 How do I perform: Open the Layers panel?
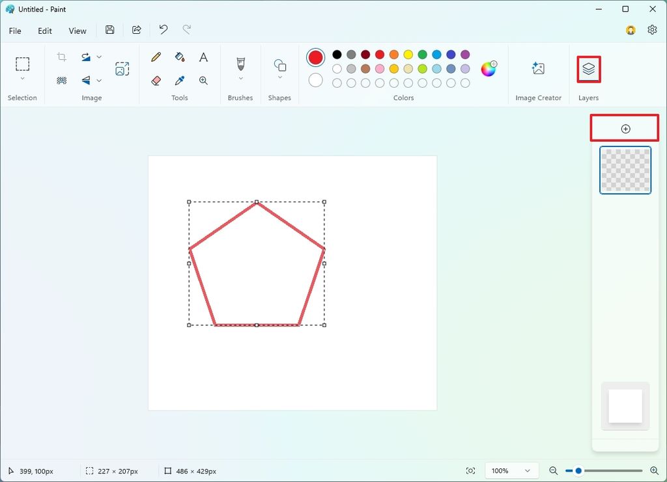tap(588, 67)
